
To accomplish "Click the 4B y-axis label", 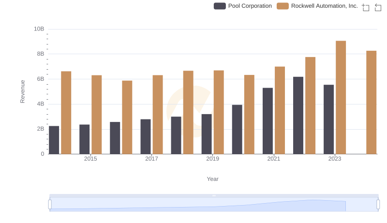I will [x=41, y=104].
